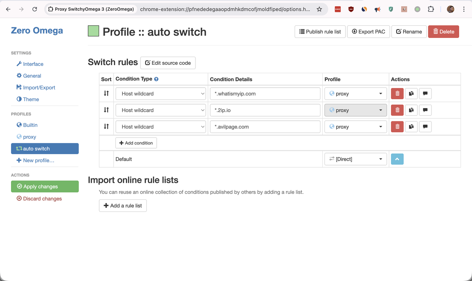
Task: Open the Import/Export settings page
Action: tap(39, 88)
